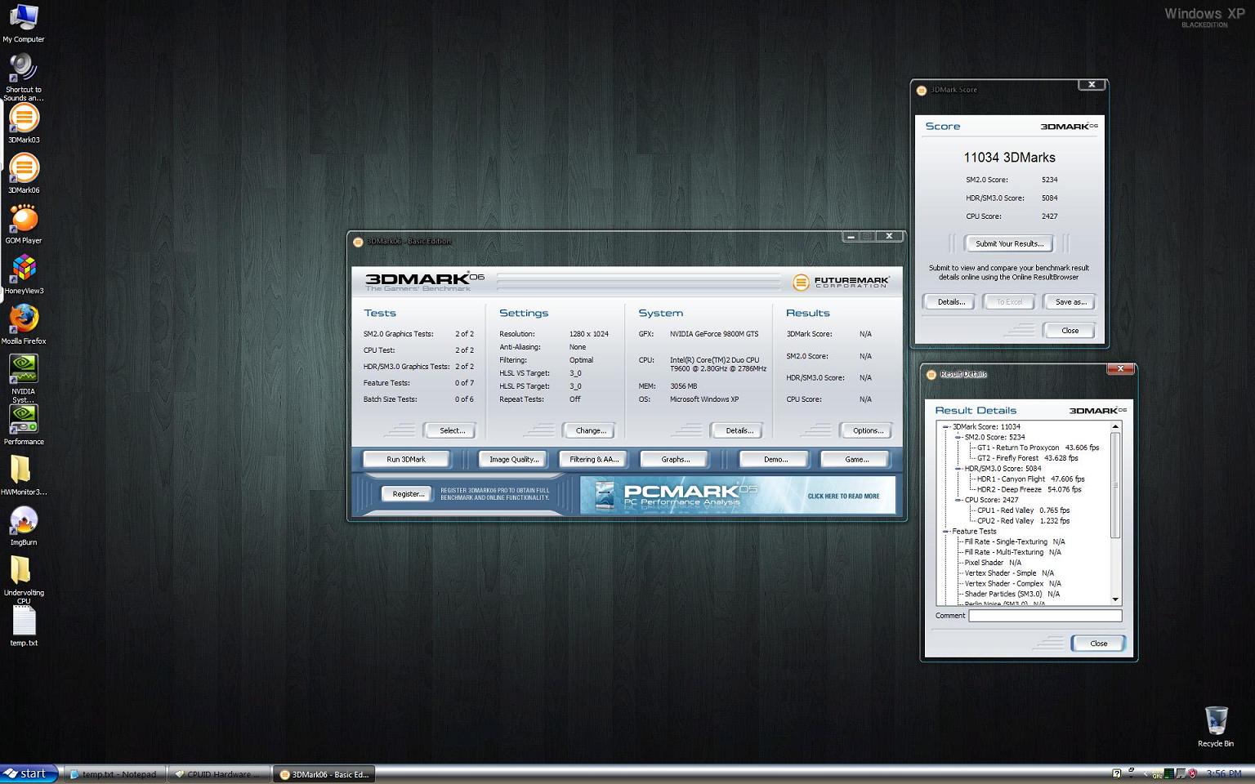Switch to CPUID Hardware taskbar item
Screen dimensions: 1255x784
218,774
